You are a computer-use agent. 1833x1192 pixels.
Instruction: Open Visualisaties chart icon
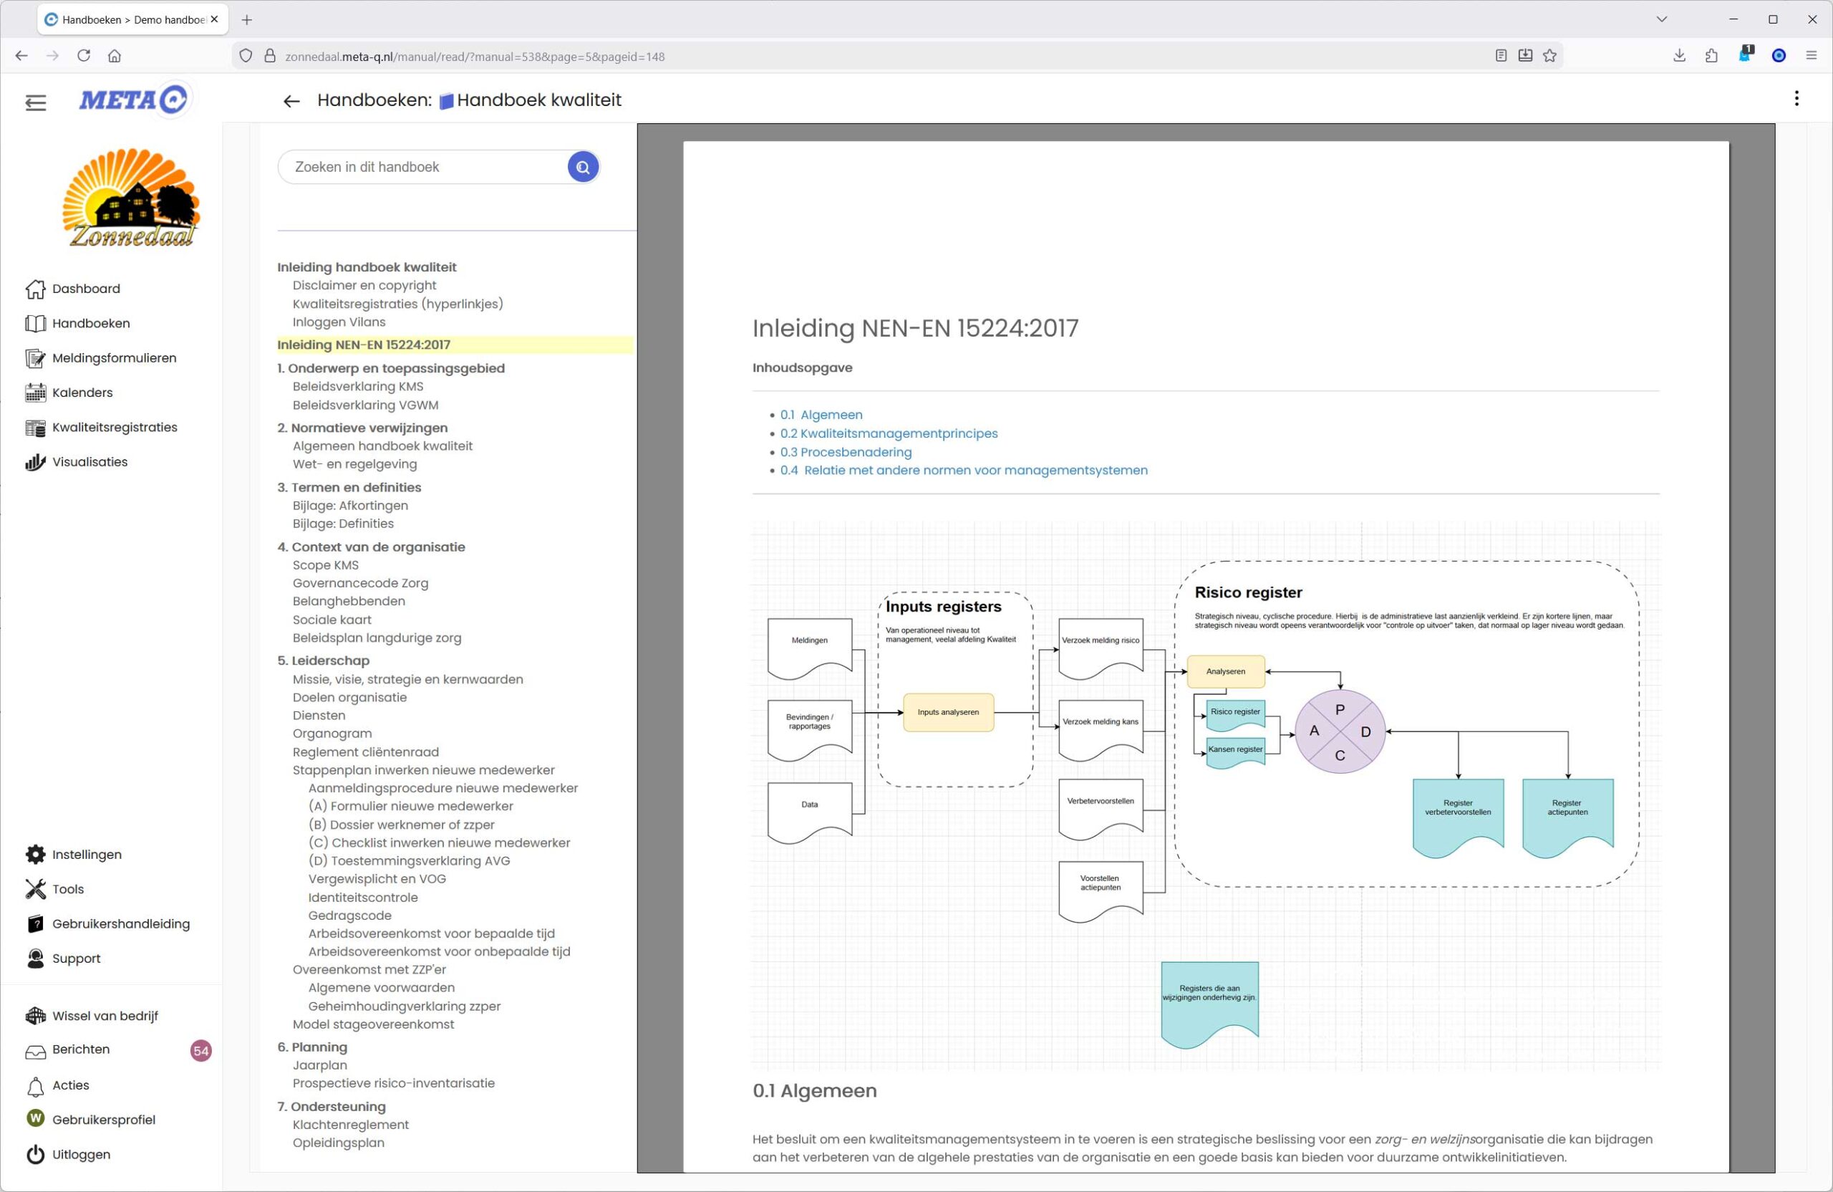point(35,462)
